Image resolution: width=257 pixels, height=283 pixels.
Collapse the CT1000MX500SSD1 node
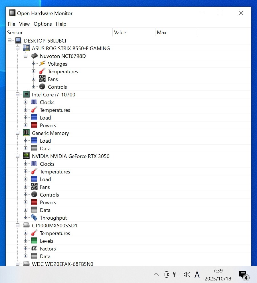point(17,225)
